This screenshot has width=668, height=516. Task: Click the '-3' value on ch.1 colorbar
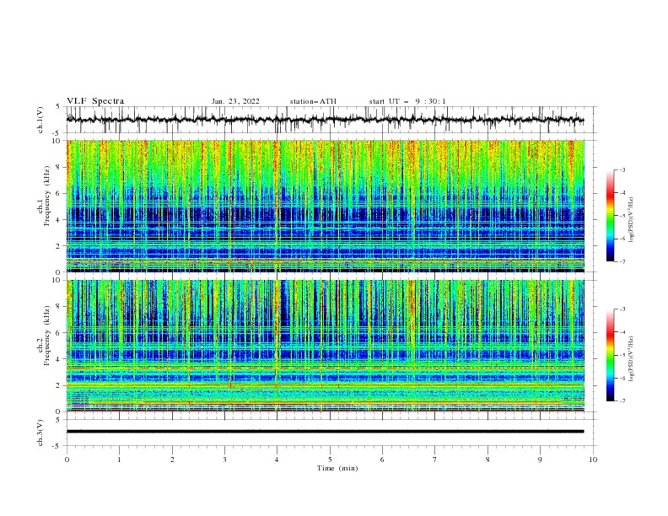[x=622, y=169]
